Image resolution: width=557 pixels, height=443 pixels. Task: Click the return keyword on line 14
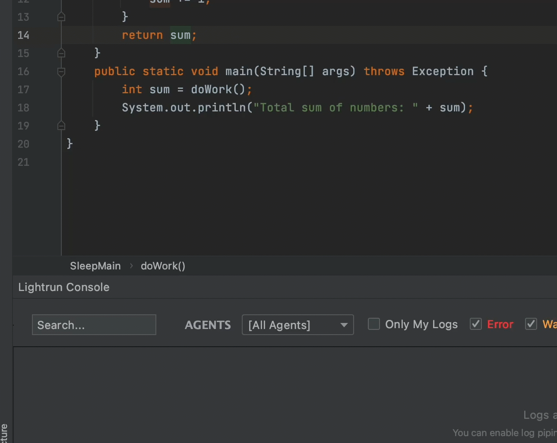point(142,35)
